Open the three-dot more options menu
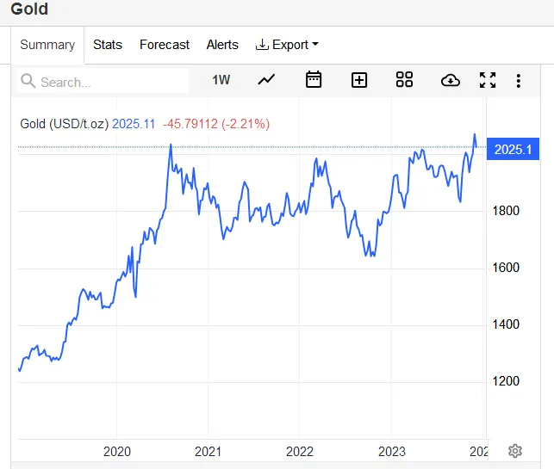 tap(518, 80)
